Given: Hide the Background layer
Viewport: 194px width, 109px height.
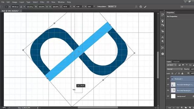Looking at the screenshot, I should click(168, 96).
